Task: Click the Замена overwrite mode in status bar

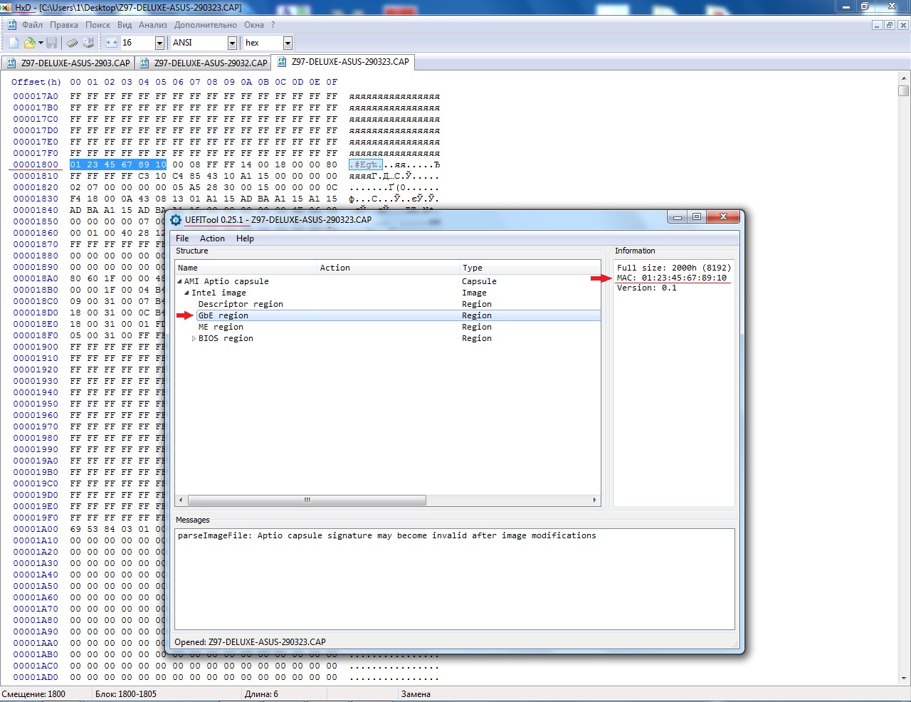Action: point(416,694)
